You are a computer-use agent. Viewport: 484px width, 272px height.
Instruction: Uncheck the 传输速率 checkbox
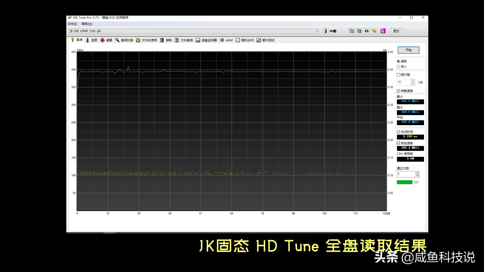click(399, 91)
